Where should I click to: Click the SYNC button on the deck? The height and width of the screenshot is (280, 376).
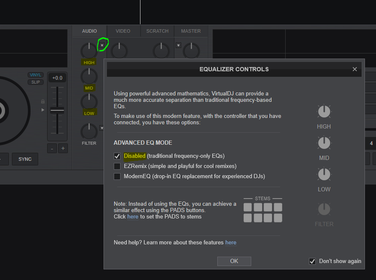[25, 159]
